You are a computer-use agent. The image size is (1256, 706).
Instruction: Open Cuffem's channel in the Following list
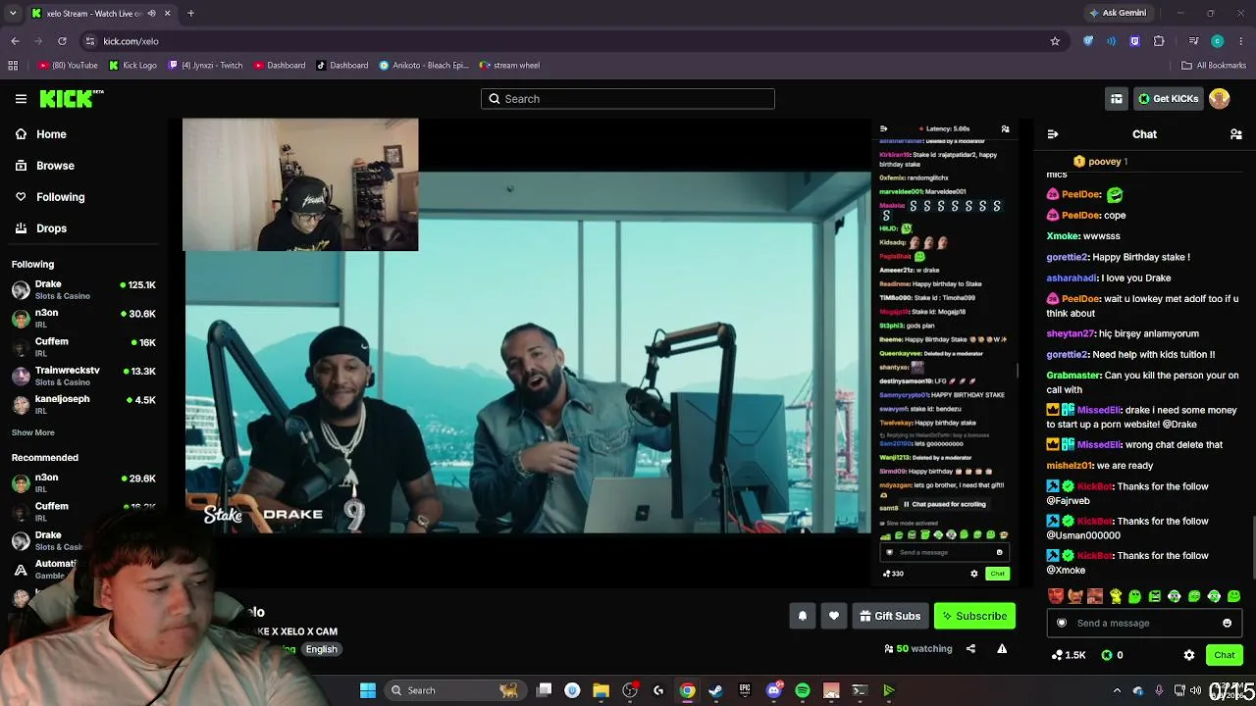83,347
